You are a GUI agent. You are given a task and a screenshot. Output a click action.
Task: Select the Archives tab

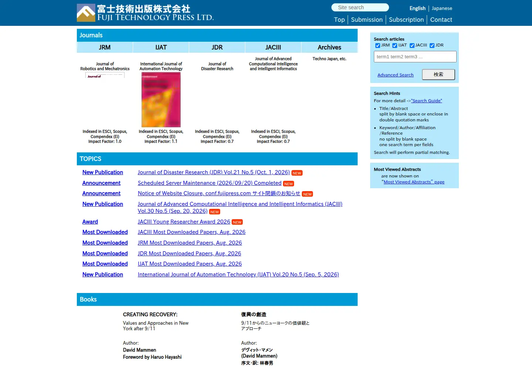330,47
